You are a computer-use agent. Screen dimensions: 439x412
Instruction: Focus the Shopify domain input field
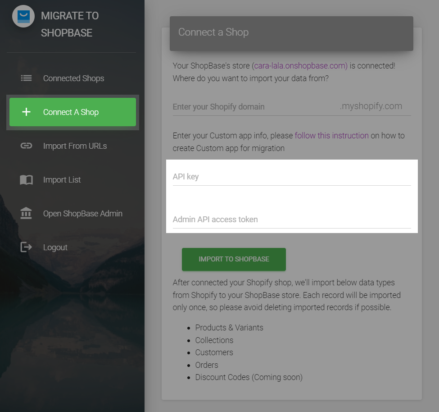255,107
